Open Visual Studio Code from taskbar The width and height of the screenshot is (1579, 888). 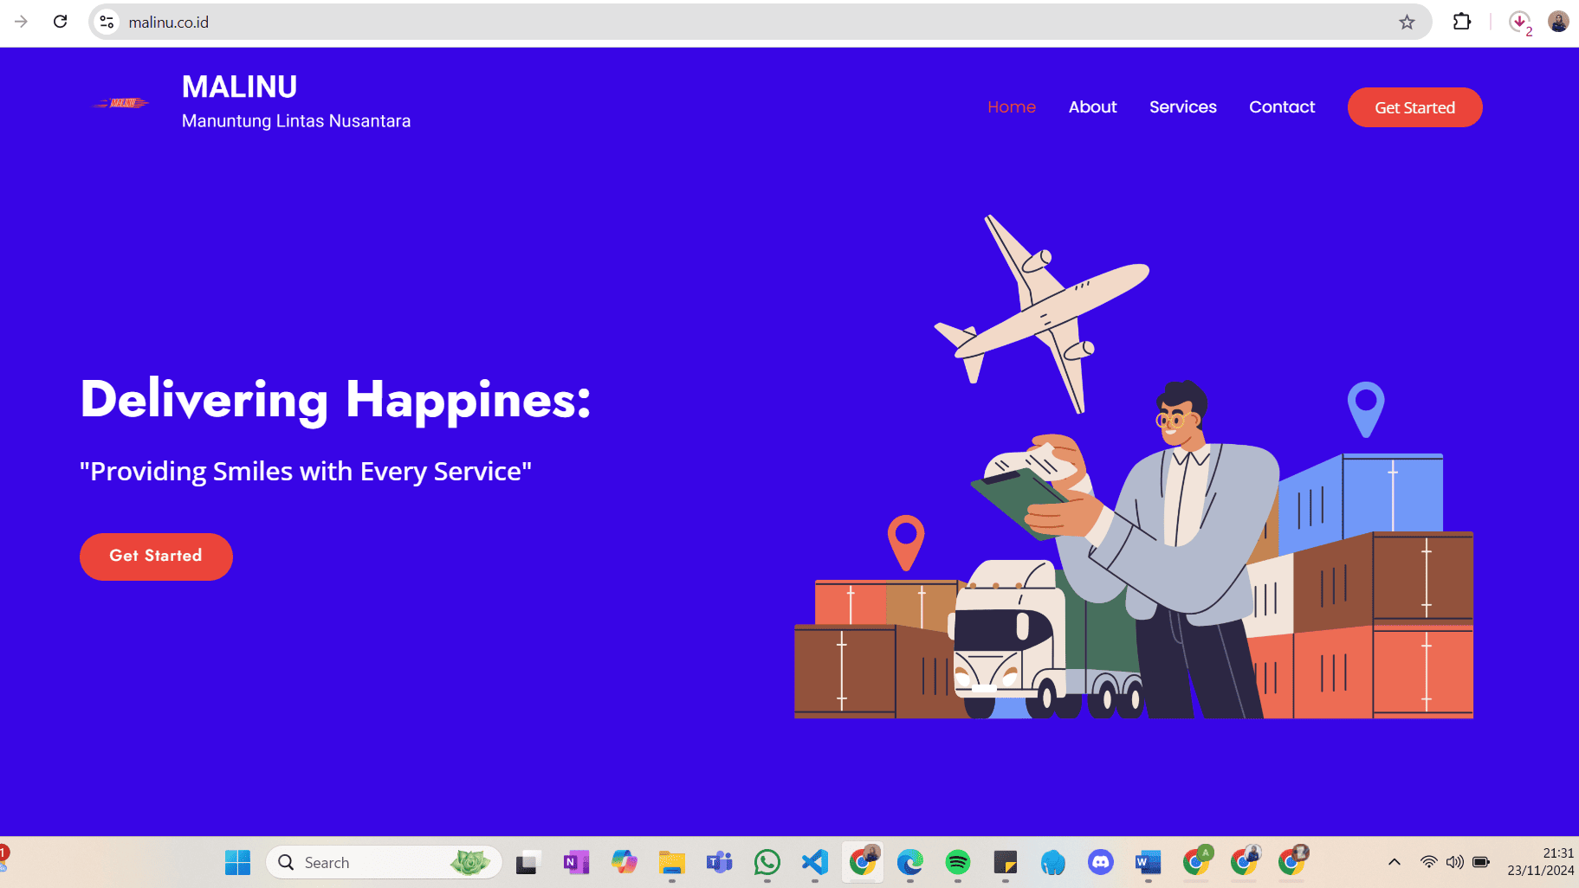pyautogui.click(x=814, y=862)
